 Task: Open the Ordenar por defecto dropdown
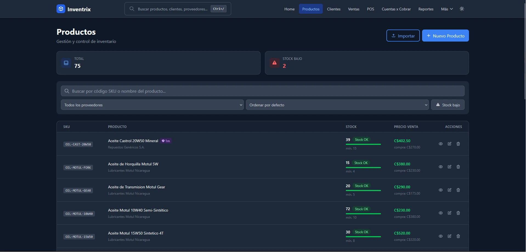pyautogui.click(x=337, y=105)
